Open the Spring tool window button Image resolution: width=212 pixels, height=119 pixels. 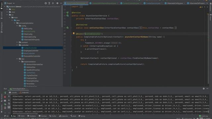[x=82, y=116]
